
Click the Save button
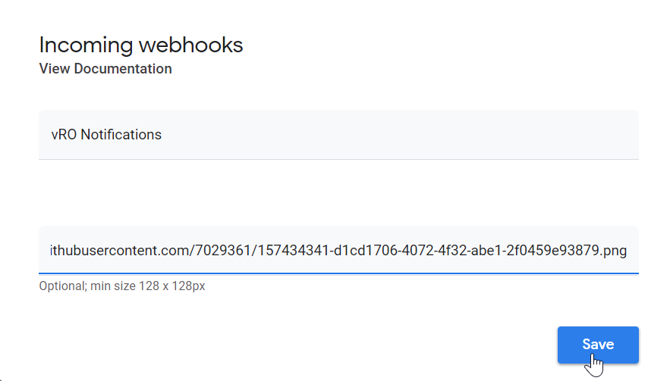tap(597, 345)
